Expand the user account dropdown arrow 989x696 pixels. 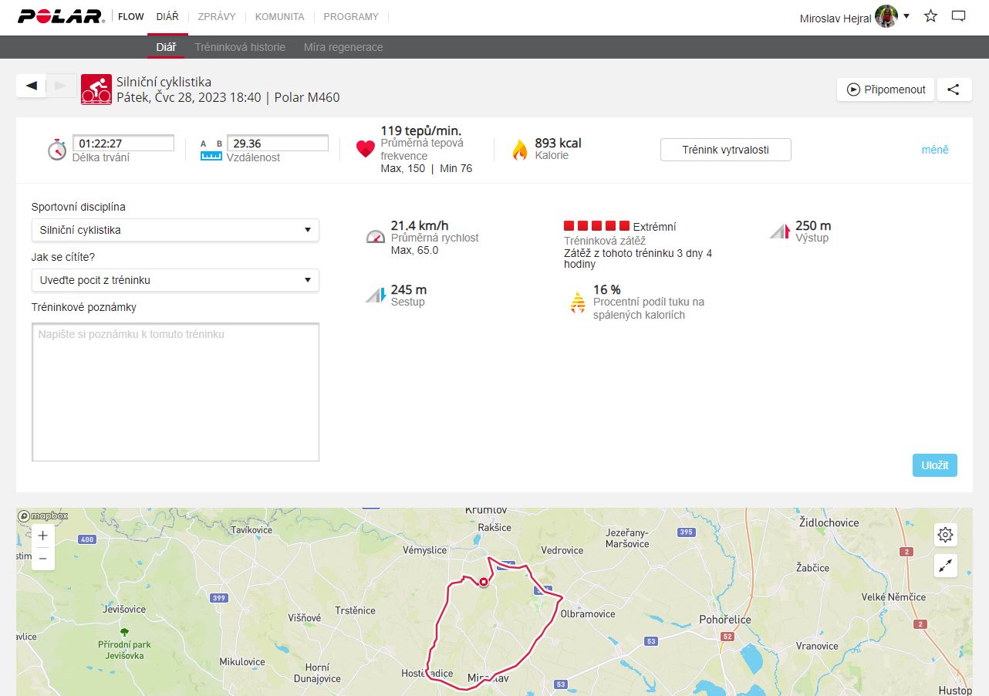pyautogui.click(x=906, y=16)
